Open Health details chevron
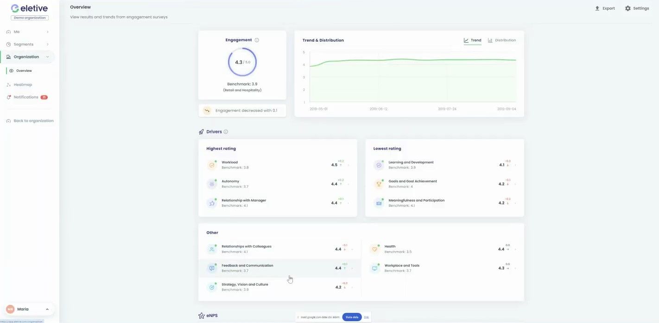Viewport: 659px width, 323px height. tap(515, 249)
